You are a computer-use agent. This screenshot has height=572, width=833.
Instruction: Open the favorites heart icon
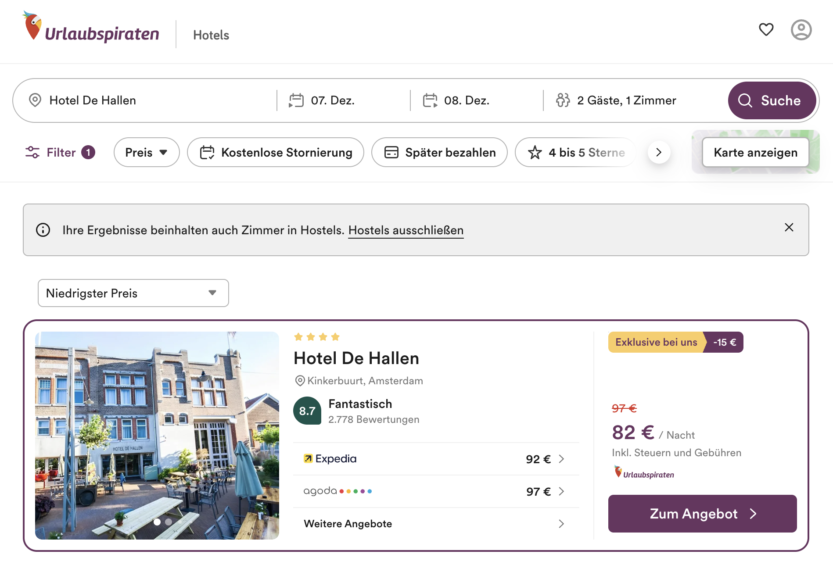(x=766, y=29)
